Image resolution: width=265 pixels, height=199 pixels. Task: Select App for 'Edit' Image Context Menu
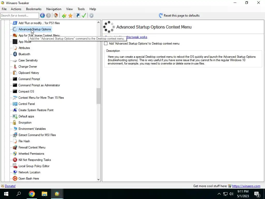tap(39, 35)
